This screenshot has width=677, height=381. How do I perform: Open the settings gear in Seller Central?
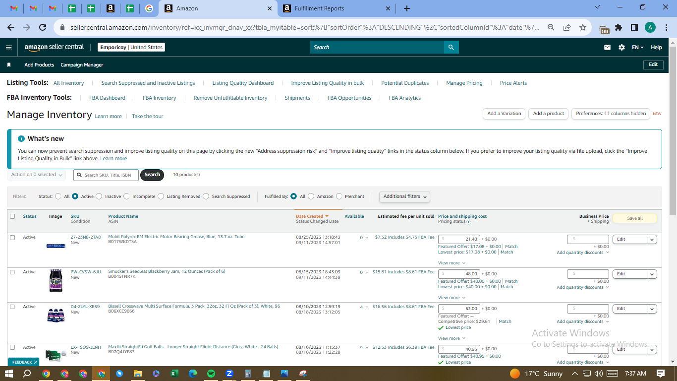tap(621, 47)
